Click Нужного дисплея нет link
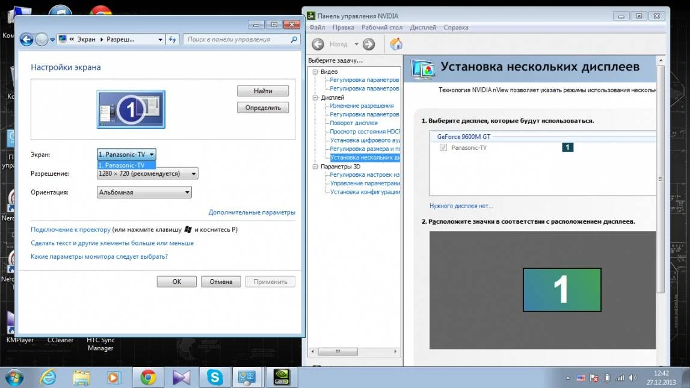Viewport: 690px width, 388px height. [x=461, y=206]
